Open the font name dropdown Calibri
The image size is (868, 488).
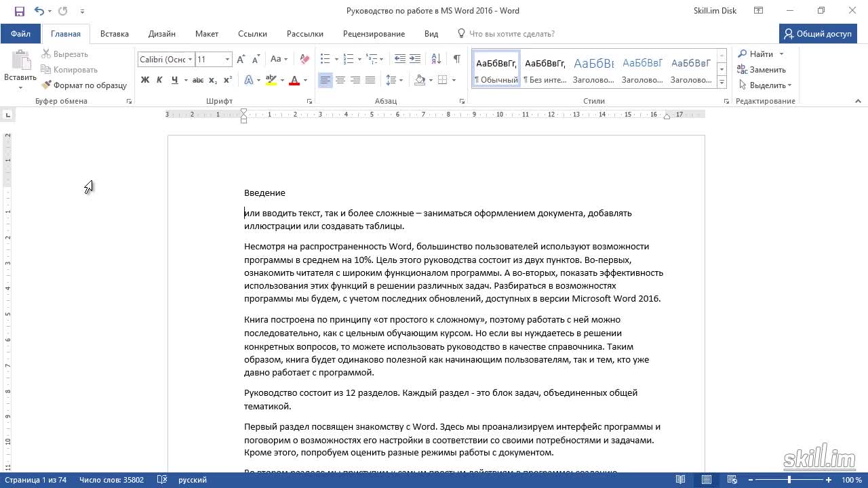pyautogui.click(x=191, y=60)
